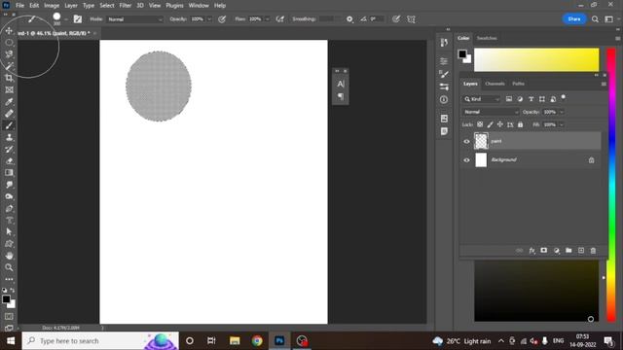Expand the layer Fill dropdown

[x=562, y=124]
